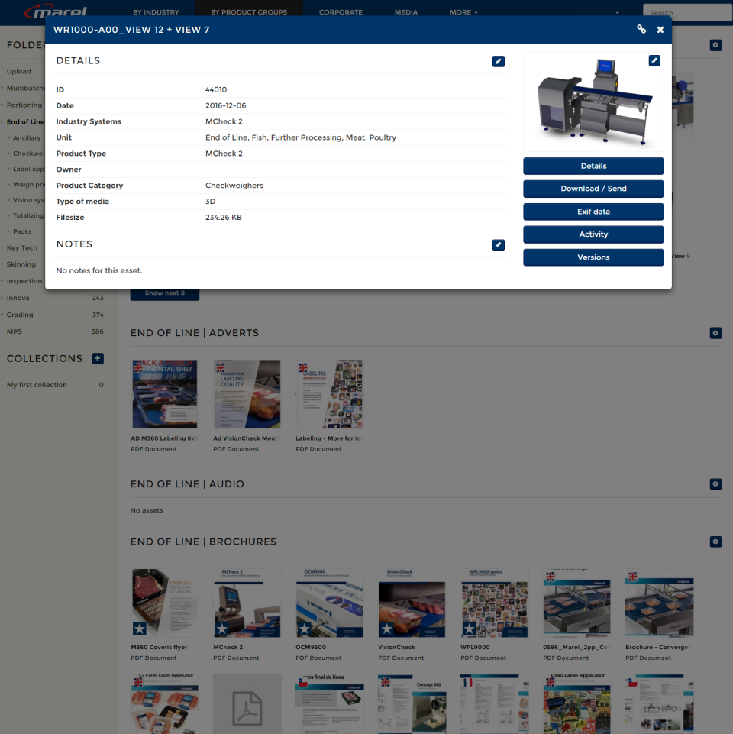Click star icon on VisionCheck brochure
The width and height of the screenshot is (733, 734).
tap(386, 629)
